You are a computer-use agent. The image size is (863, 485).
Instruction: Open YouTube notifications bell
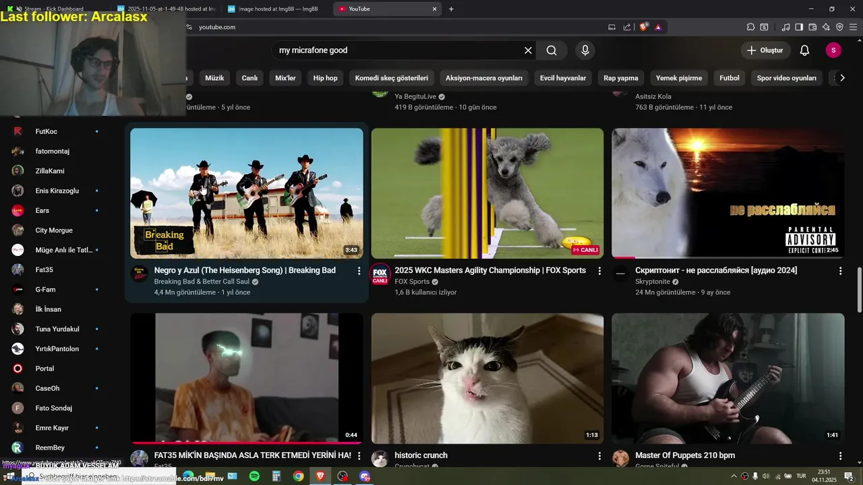click(x=804, y=51)
